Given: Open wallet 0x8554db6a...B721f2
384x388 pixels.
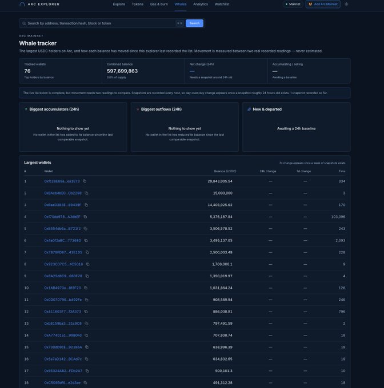Looking at the screenshot, I should click(x=62, y=229).
